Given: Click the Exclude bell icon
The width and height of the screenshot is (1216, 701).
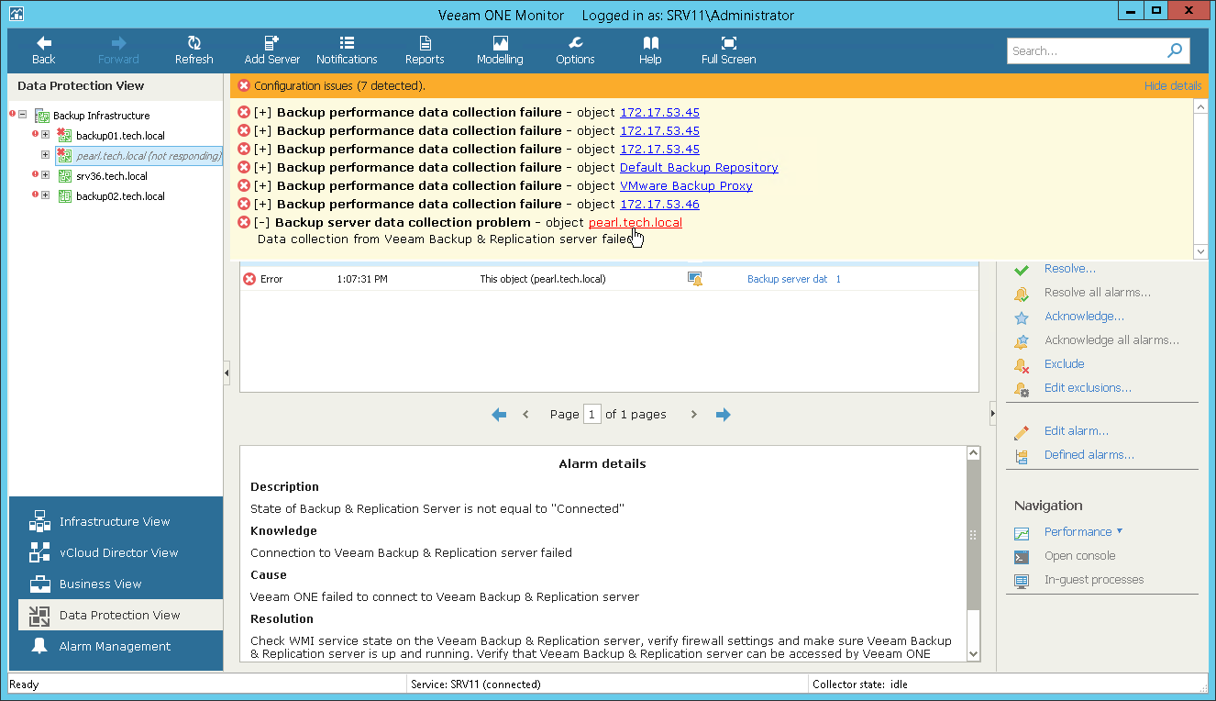Looking at the screenshot, I should [1022, 365].
